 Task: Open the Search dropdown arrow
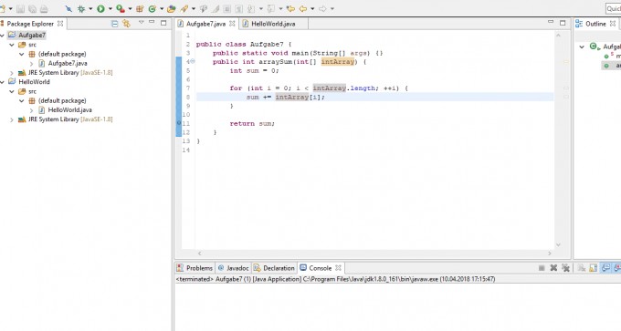click(194, 9)
